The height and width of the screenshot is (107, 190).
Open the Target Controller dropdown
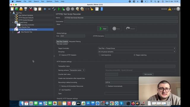(137, 48)
